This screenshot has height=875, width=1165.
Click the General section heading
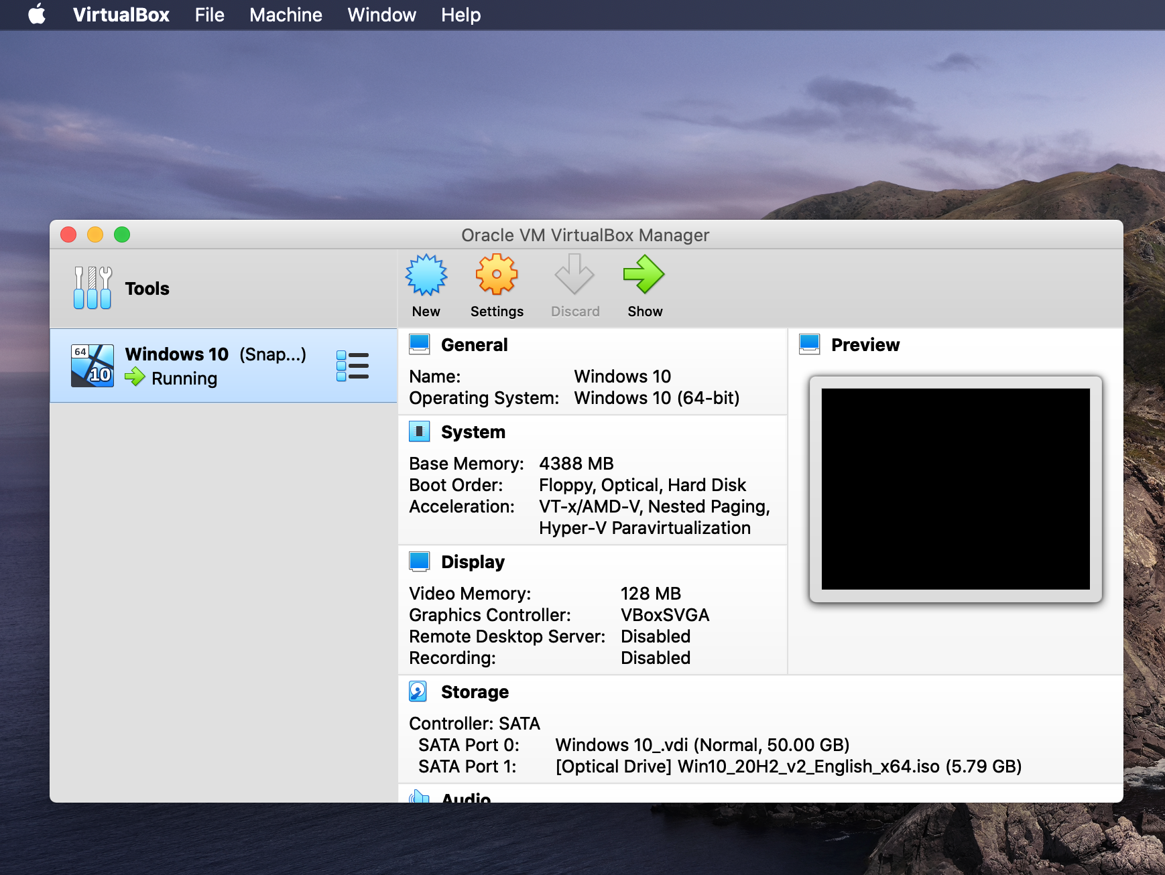[x=474, y=344]
